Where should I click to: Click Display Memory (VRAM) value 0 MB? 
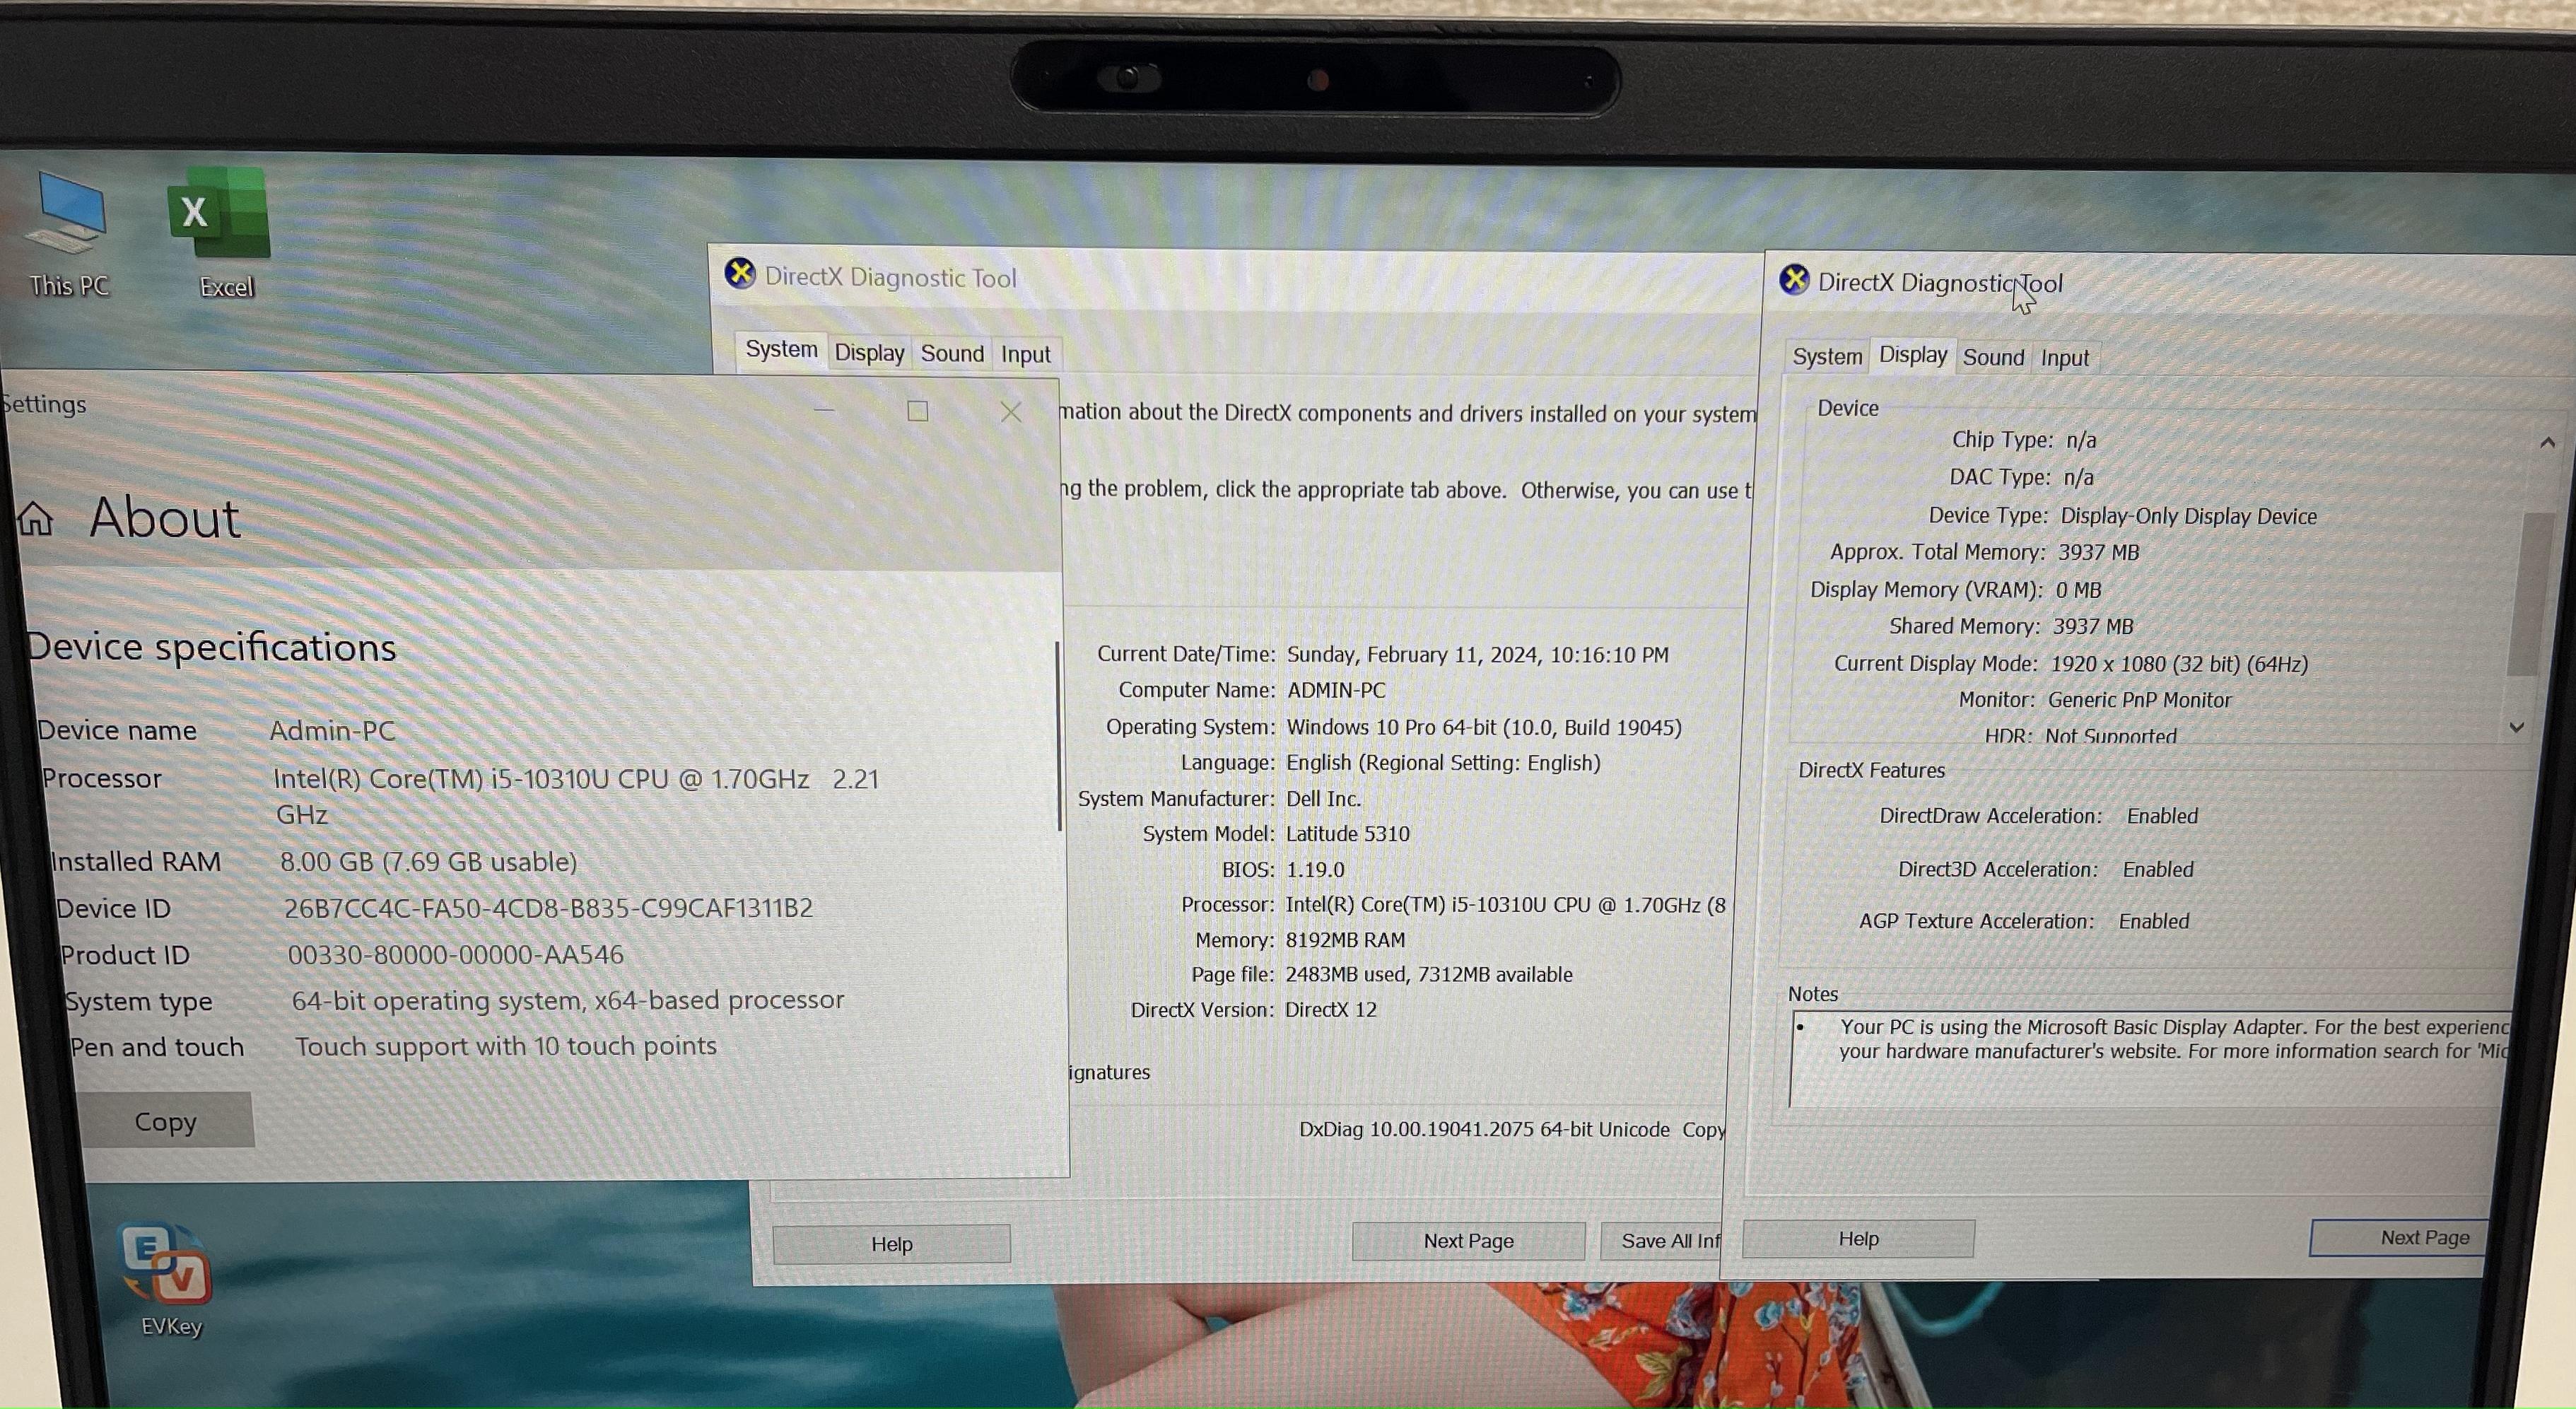(2078, 590)
